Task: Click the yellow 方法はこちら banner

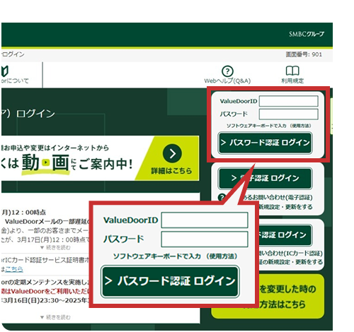Action: point(268,296)
